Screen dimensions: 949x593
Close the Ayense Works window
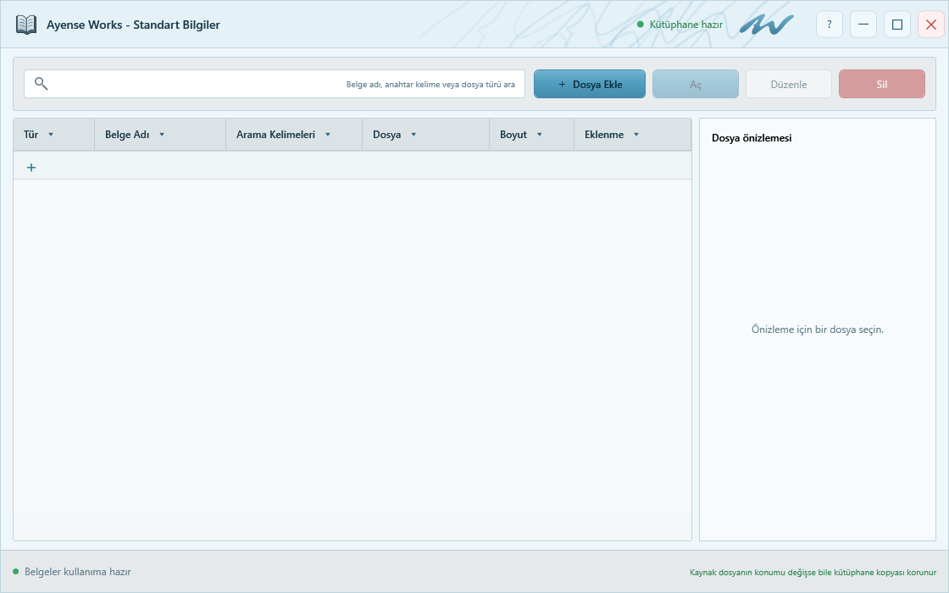931,25
